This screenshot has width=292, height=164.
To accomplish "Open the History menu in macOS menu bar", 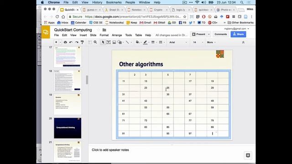I will pos(97,2).
